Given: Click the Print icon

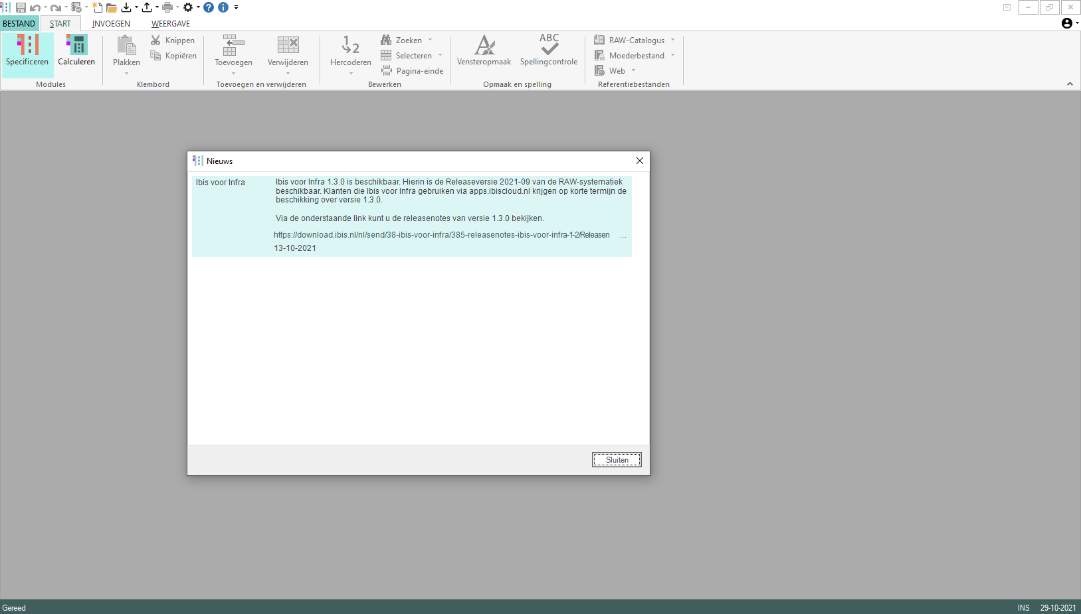Looking at the screenshot, I should pyautogui.click(x=167, y=7).
